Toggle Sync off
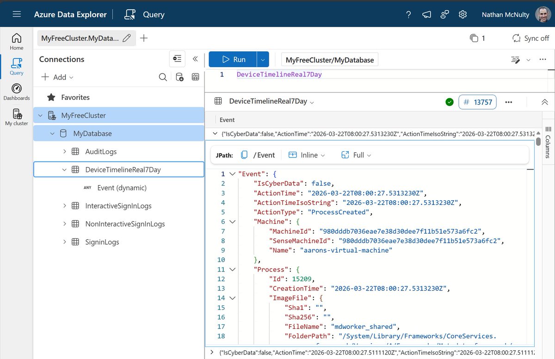555x359 pixels. 530,38
